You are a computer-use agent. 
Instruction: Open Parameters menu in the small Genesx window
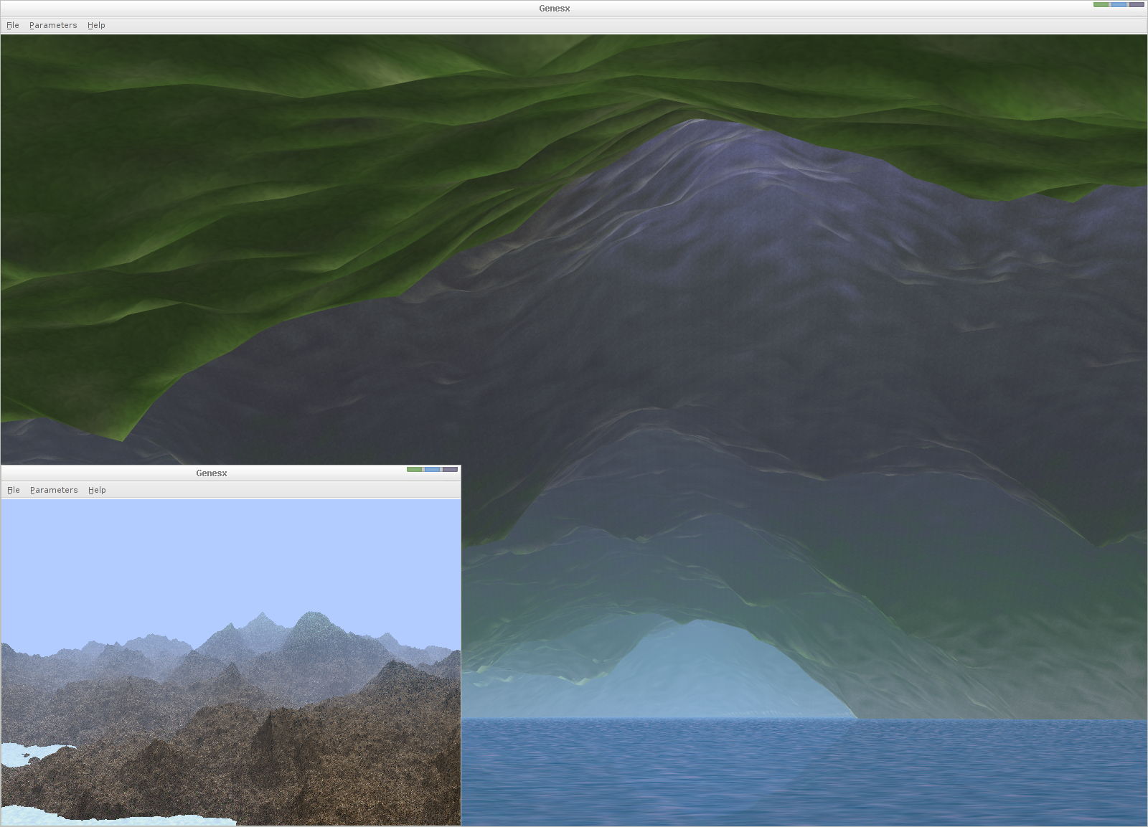click(54, 490)
